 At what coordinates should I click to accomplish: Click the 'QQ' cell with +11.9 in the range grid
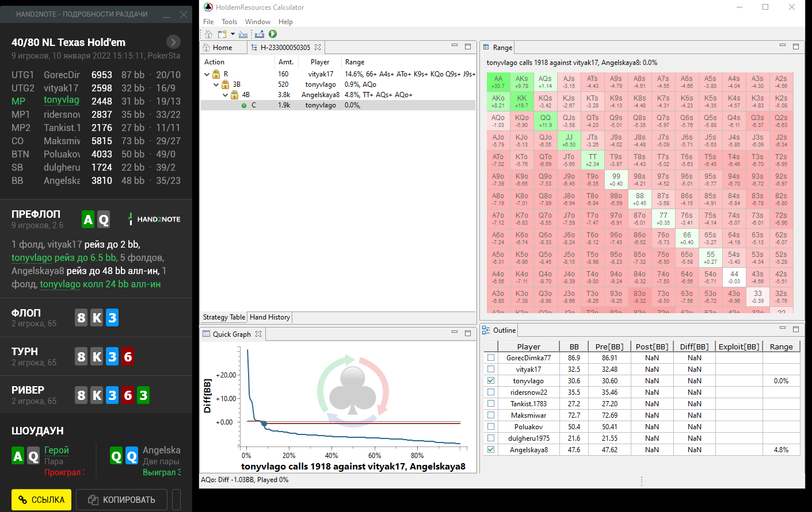[x=546, y=121]
